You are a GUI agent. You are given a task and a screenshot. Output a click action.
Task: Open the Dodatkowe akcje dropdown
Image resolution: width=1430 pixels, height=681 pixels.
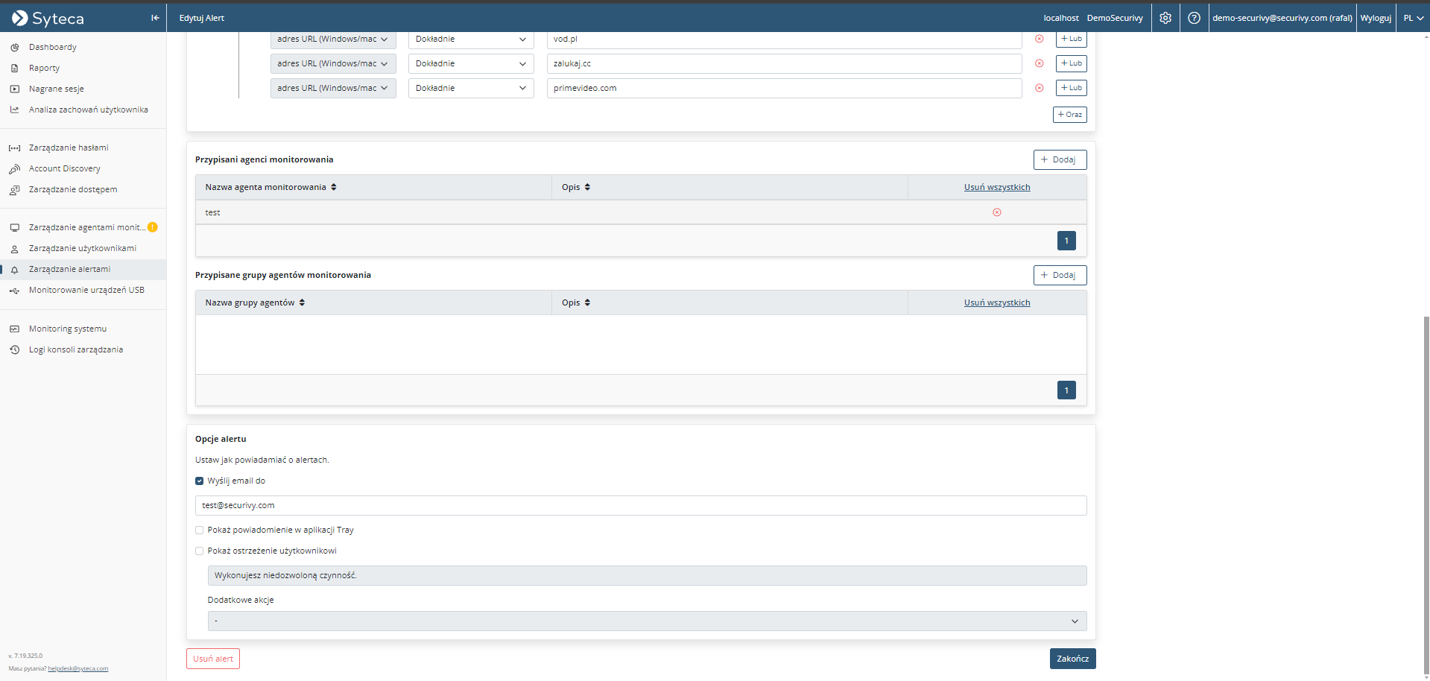click(x=646, y=621)
